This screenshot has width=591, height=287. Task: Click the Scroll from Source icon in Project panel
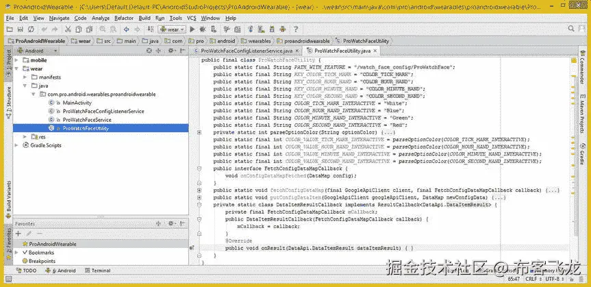click(x=149, y=51)
